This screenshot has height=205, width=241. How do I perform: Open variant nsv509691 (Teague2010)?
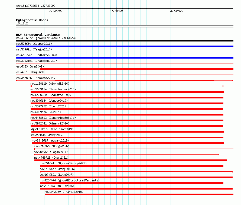pyautogui.click(x=34, y=49)
